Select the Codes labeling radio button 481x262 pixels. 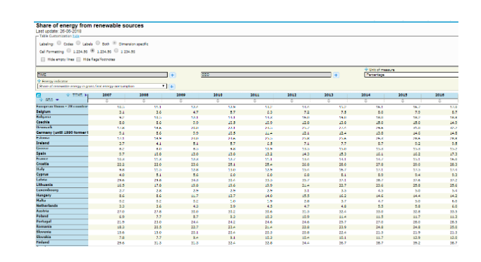(59, 43)
